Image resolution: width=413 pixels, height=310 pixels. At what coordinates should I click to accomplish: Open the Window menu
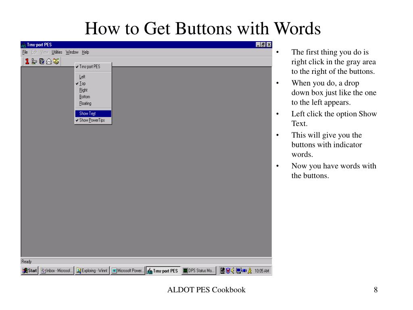coord(72,52)
